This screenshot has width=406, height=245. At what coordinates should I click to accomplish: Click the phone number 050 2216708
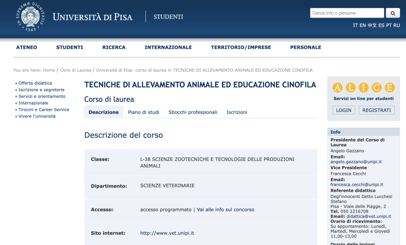coord(354,212)
